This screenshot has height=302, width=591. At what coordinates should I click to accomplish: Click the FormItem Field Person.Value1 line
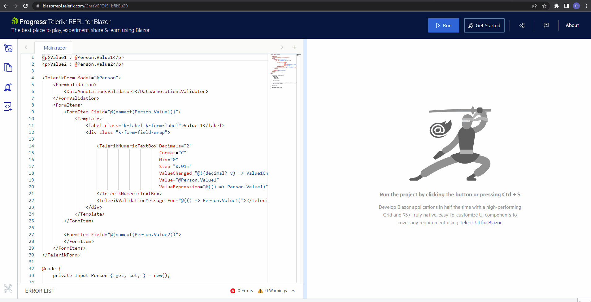122,112
